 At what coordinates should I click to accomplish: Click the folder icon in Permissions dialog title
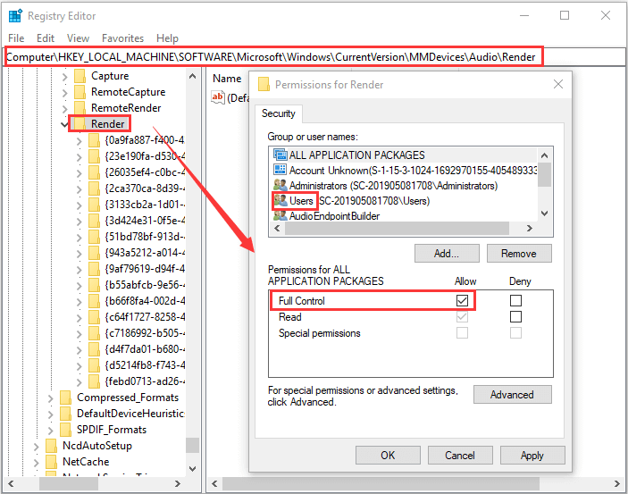(x=264, y=84)
